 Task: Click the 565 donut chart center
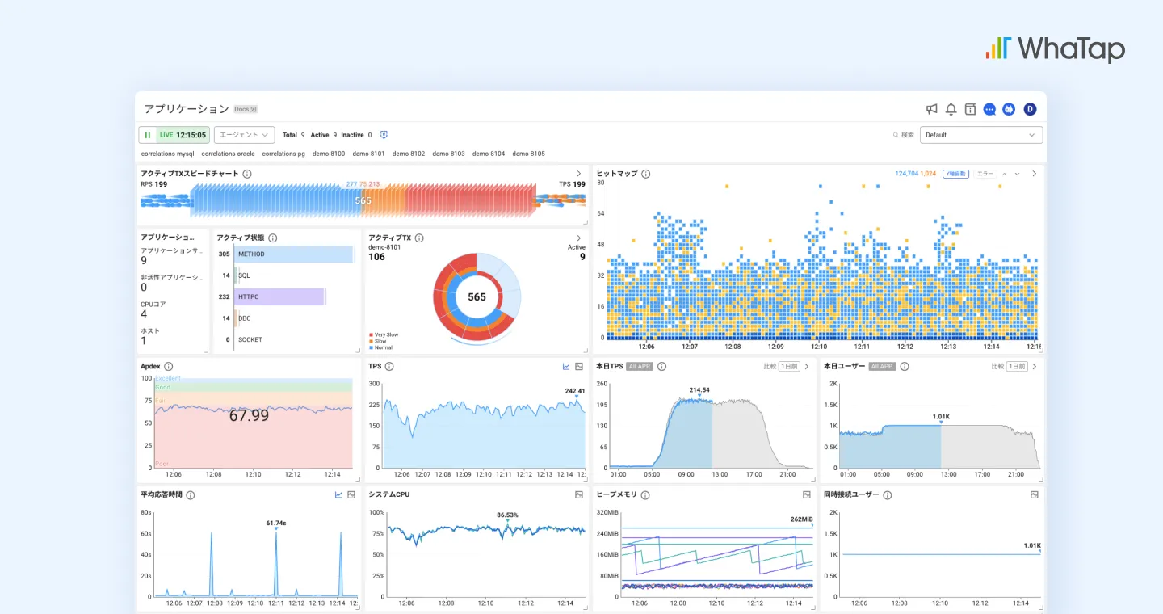477,296
